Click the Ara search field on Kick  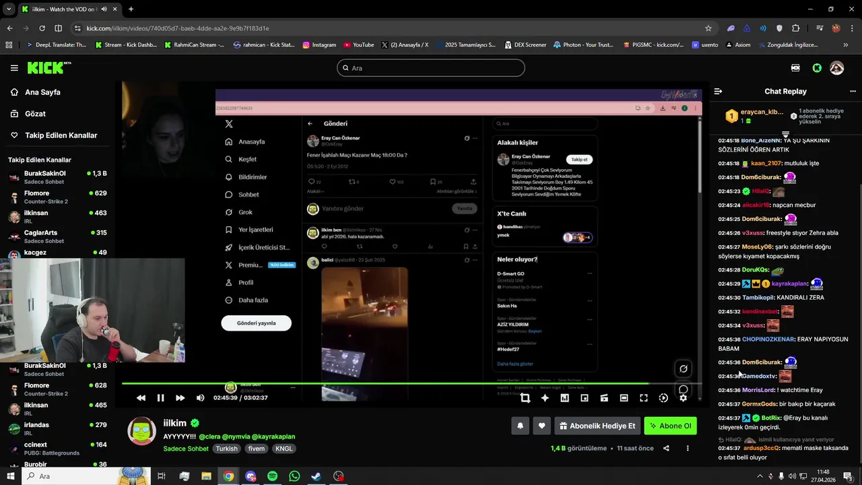coord(431,68)
